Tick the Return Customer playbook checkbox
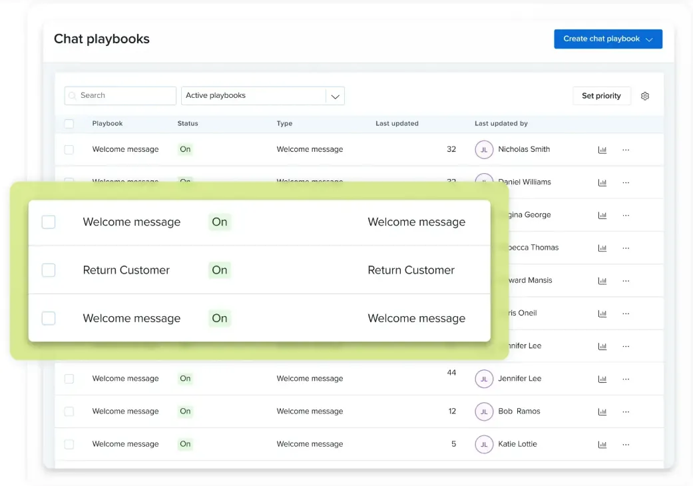The width and height of the screenshot is (693, 486). click(49, 270)
